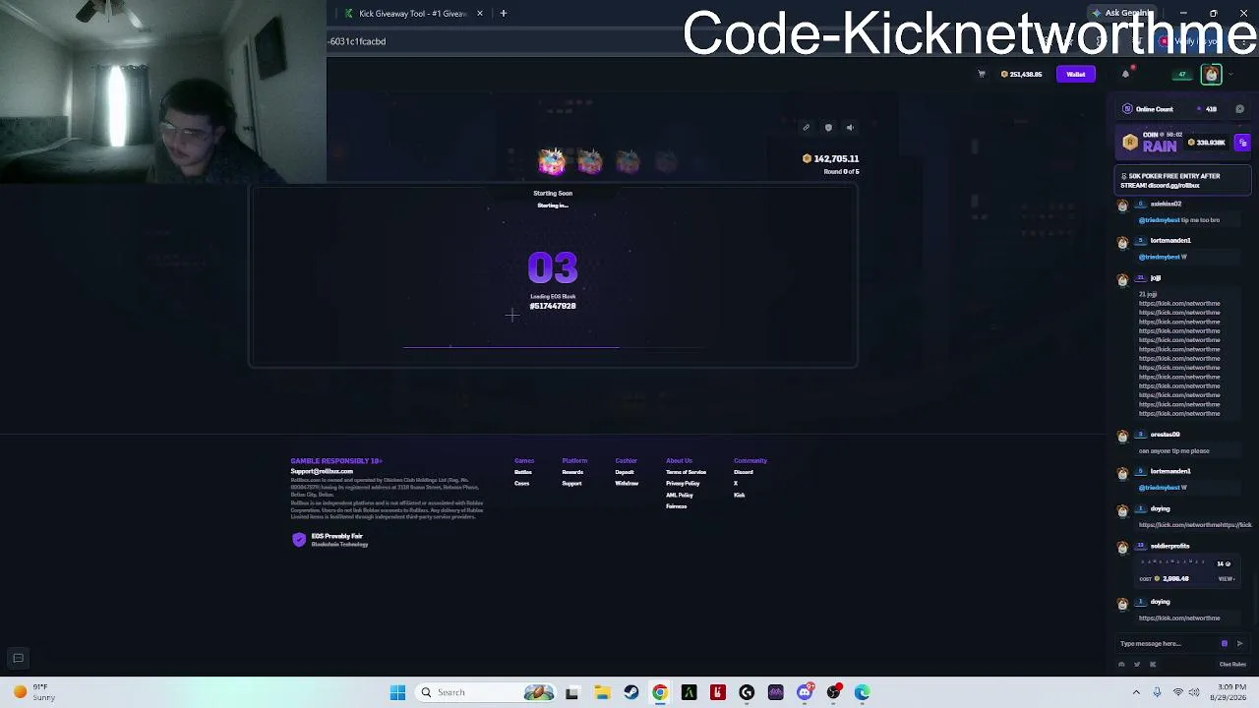Screen dimensions: 1259x708
Task: Open Kick link under Community
Action: point(739,495)
